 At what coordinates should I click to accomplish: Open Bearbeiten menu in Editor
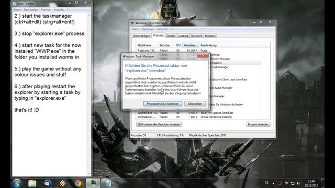pos(31,10)
